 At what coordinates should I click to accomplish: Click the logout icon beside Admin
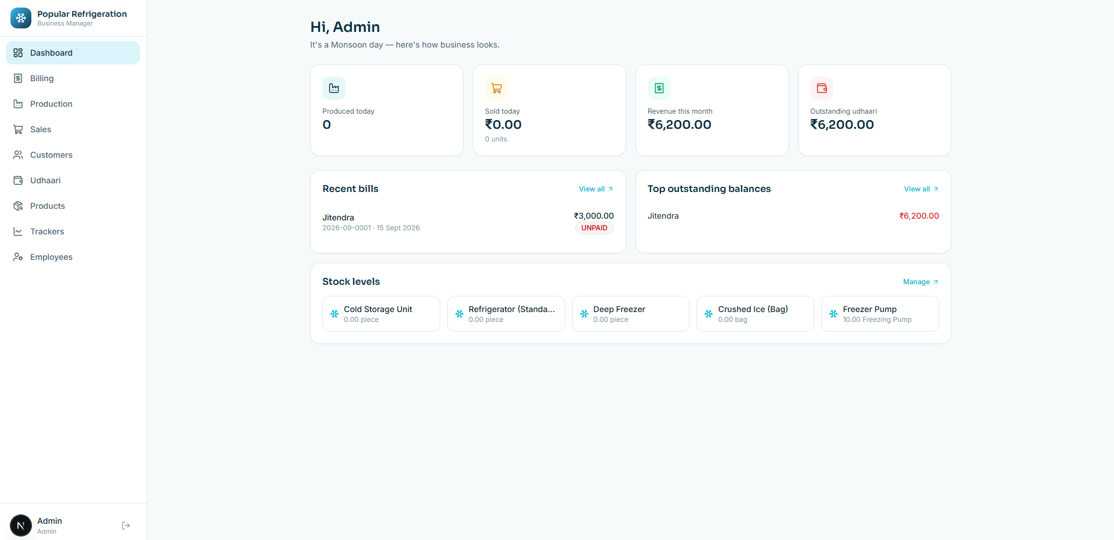point(126,525)
